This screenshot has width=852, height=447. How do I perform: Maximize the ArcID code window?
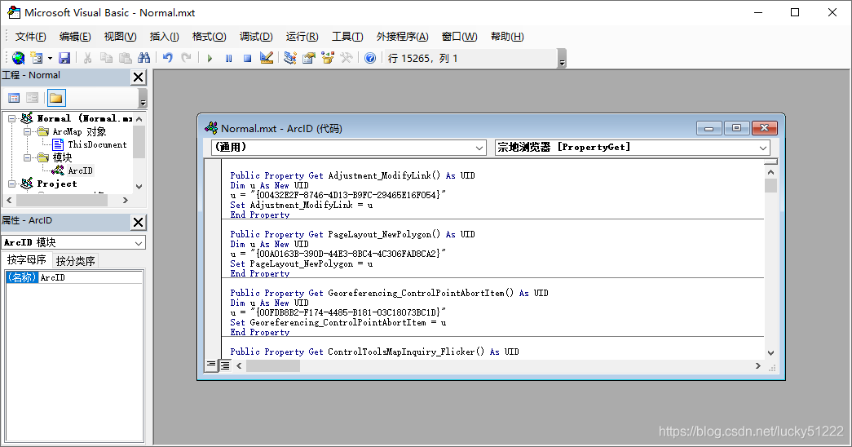(737, 128)
